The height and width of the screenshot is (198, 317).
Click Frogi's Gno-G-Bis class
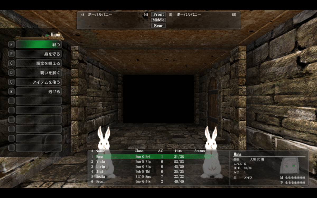(143, 182)
